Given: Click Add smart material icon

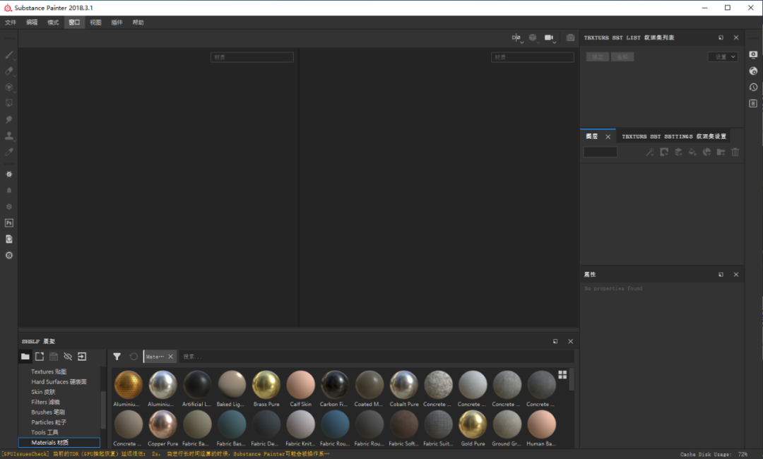Looking at the screenshot, I should 706,153.
